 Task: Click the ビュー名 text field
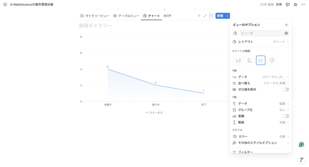click(262, 33)
